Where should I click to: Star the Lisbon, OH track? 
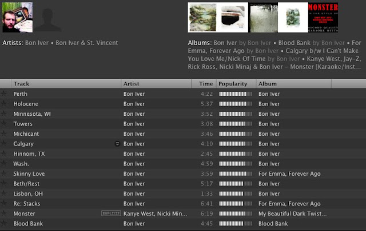coord(4,193)
